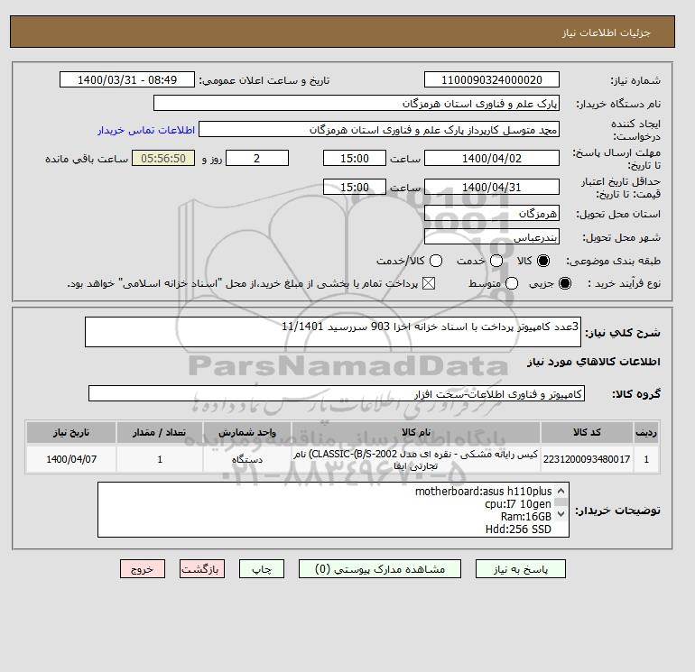Click the buyer organization name field
Screen dimensions: 695x672
[357, 103]
